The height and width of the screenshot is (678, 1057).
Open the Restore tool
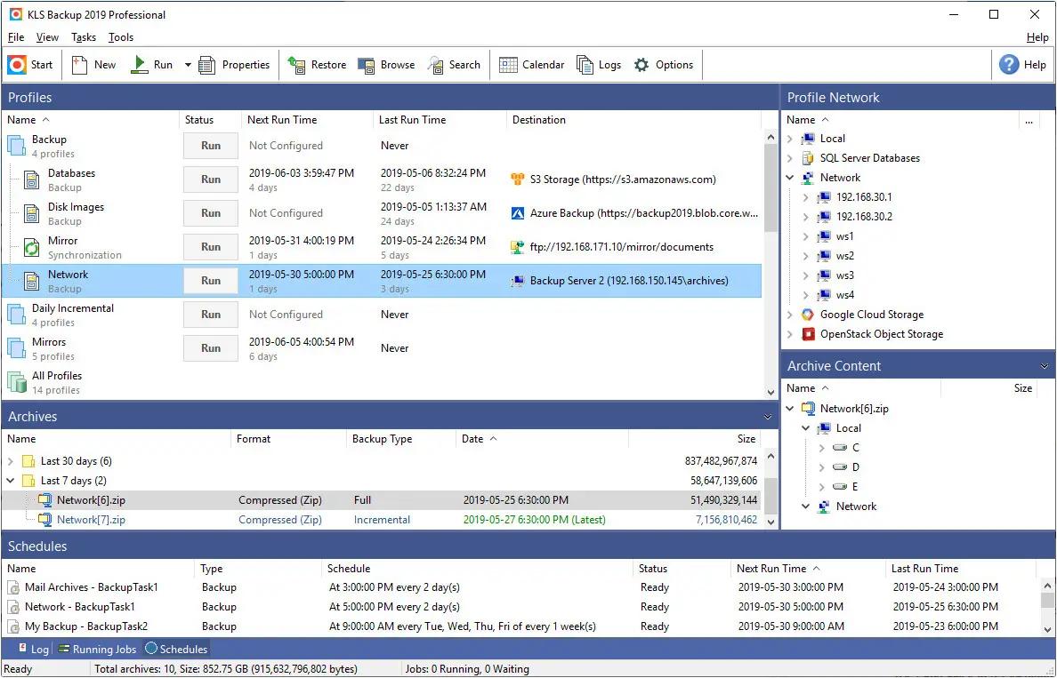point(298,65)
